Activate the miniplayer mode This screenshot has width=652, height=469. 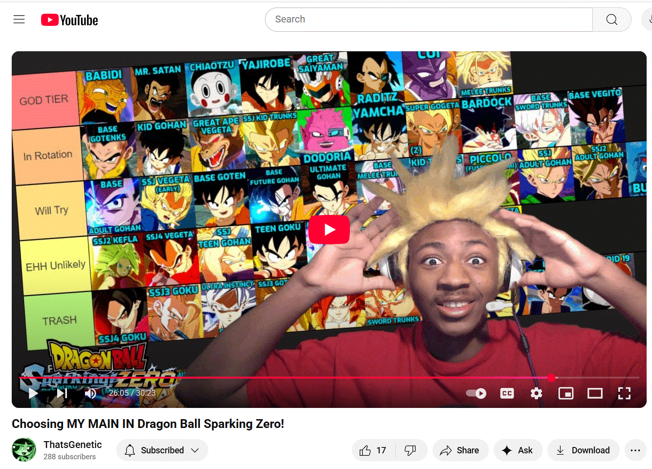click(566, 393)
